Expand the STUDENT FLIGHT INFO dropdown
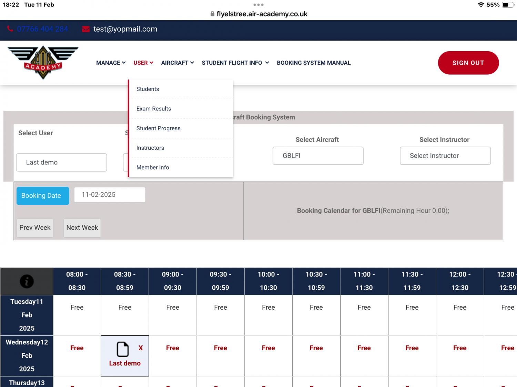 coord(232,63)
